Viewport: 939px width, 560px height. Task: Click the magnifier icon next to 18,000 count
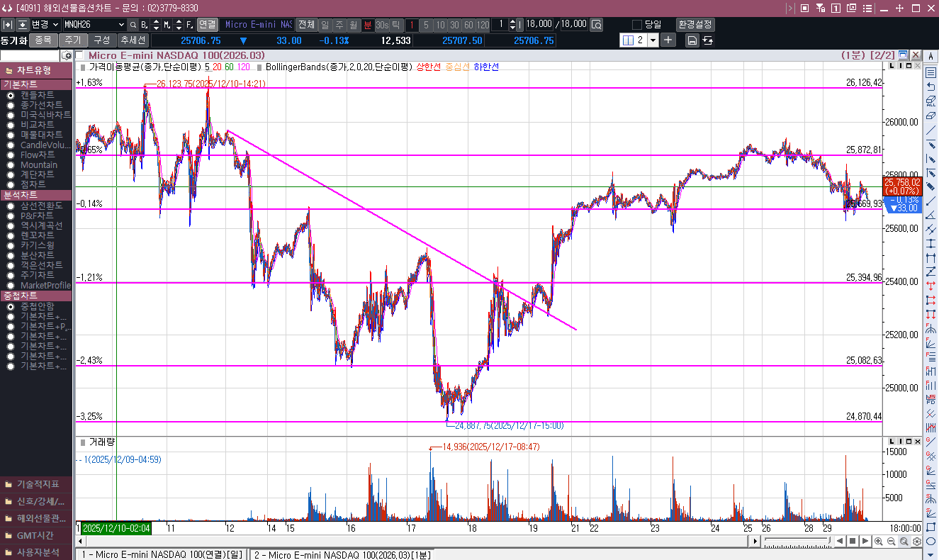(x=597, y=25)
